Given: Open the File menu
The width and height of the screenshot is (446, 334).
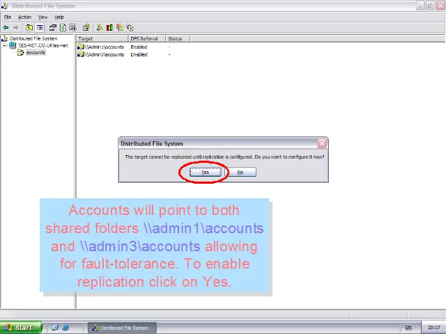Looking at the screenshot, I should tap(8, 17).
